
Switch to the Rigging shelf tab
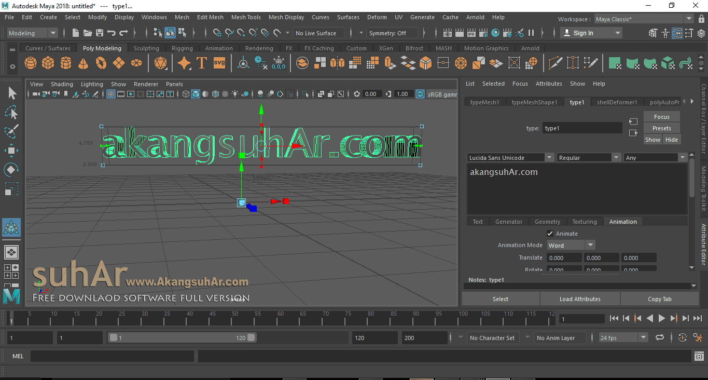point(182,48)
